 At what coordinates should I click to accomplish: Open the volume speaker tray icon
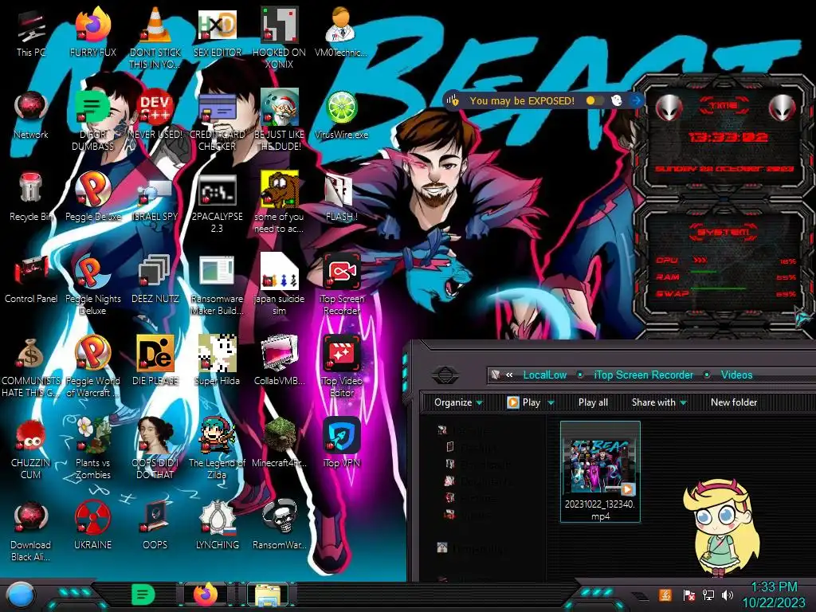click(728, 594)
